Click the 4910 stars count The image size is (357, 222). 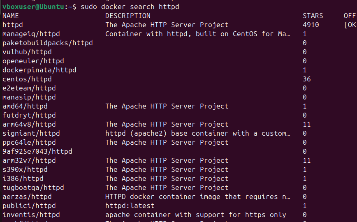pyautogui.click(x=311, y=25)
